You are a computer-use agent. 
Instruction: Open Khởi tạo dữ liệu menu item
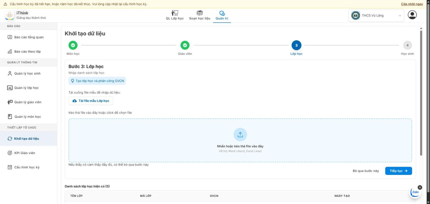pyautogui.click(x=29, y=138)
